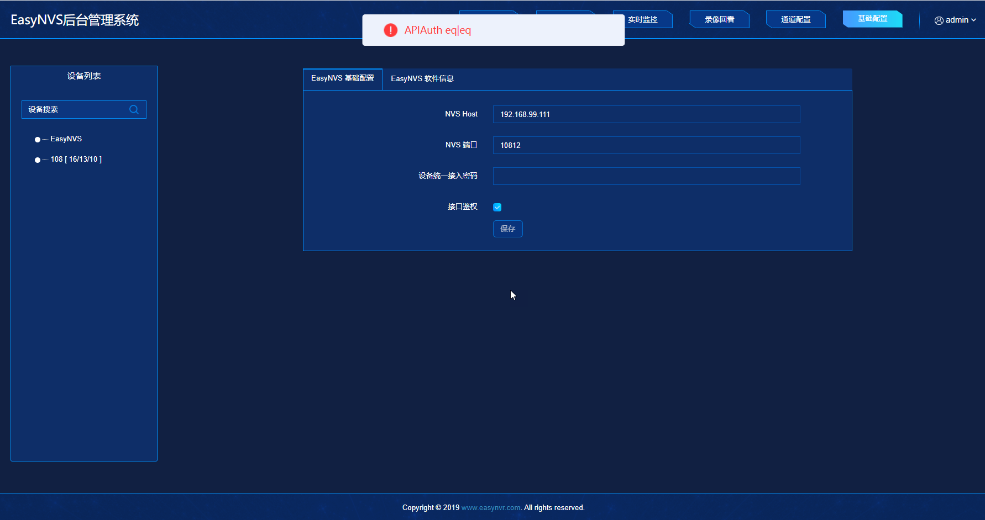The width and height of the screenshot is (985, 520).
Task: Click the EasyNVS tree node bullet
Action: point(38,140)
